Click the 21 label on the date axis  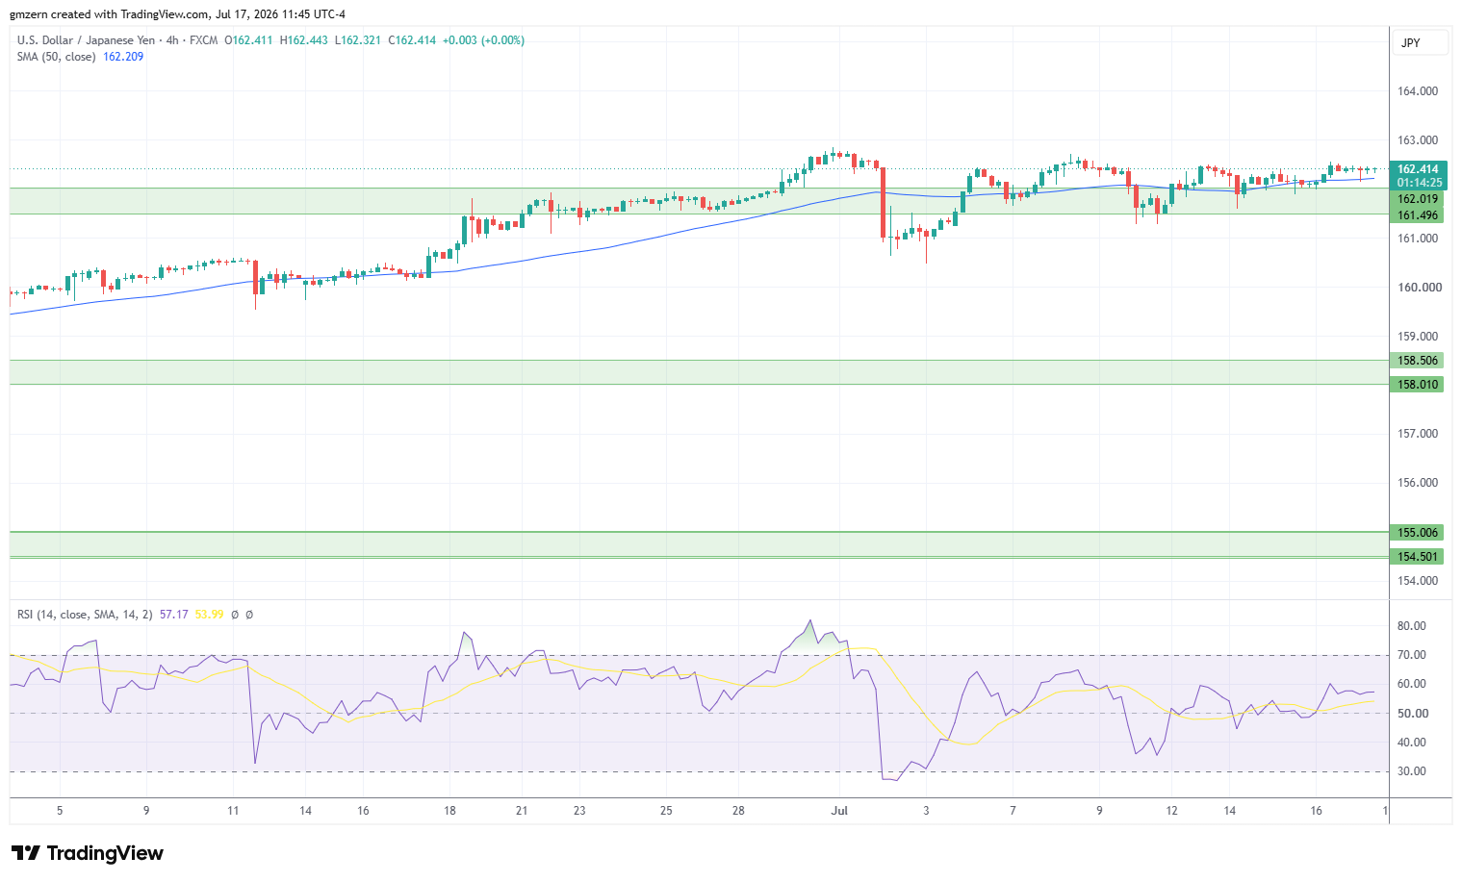(522, 811)
